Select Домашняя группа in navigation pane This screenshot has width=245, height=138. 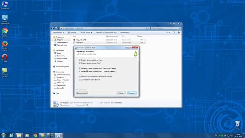[x=61, y=66]
